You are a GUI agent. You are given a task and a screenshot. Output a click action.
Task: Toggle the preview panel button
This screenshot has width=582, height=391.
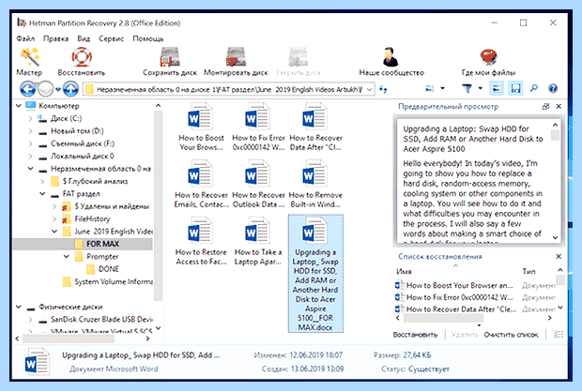(497, 88)
